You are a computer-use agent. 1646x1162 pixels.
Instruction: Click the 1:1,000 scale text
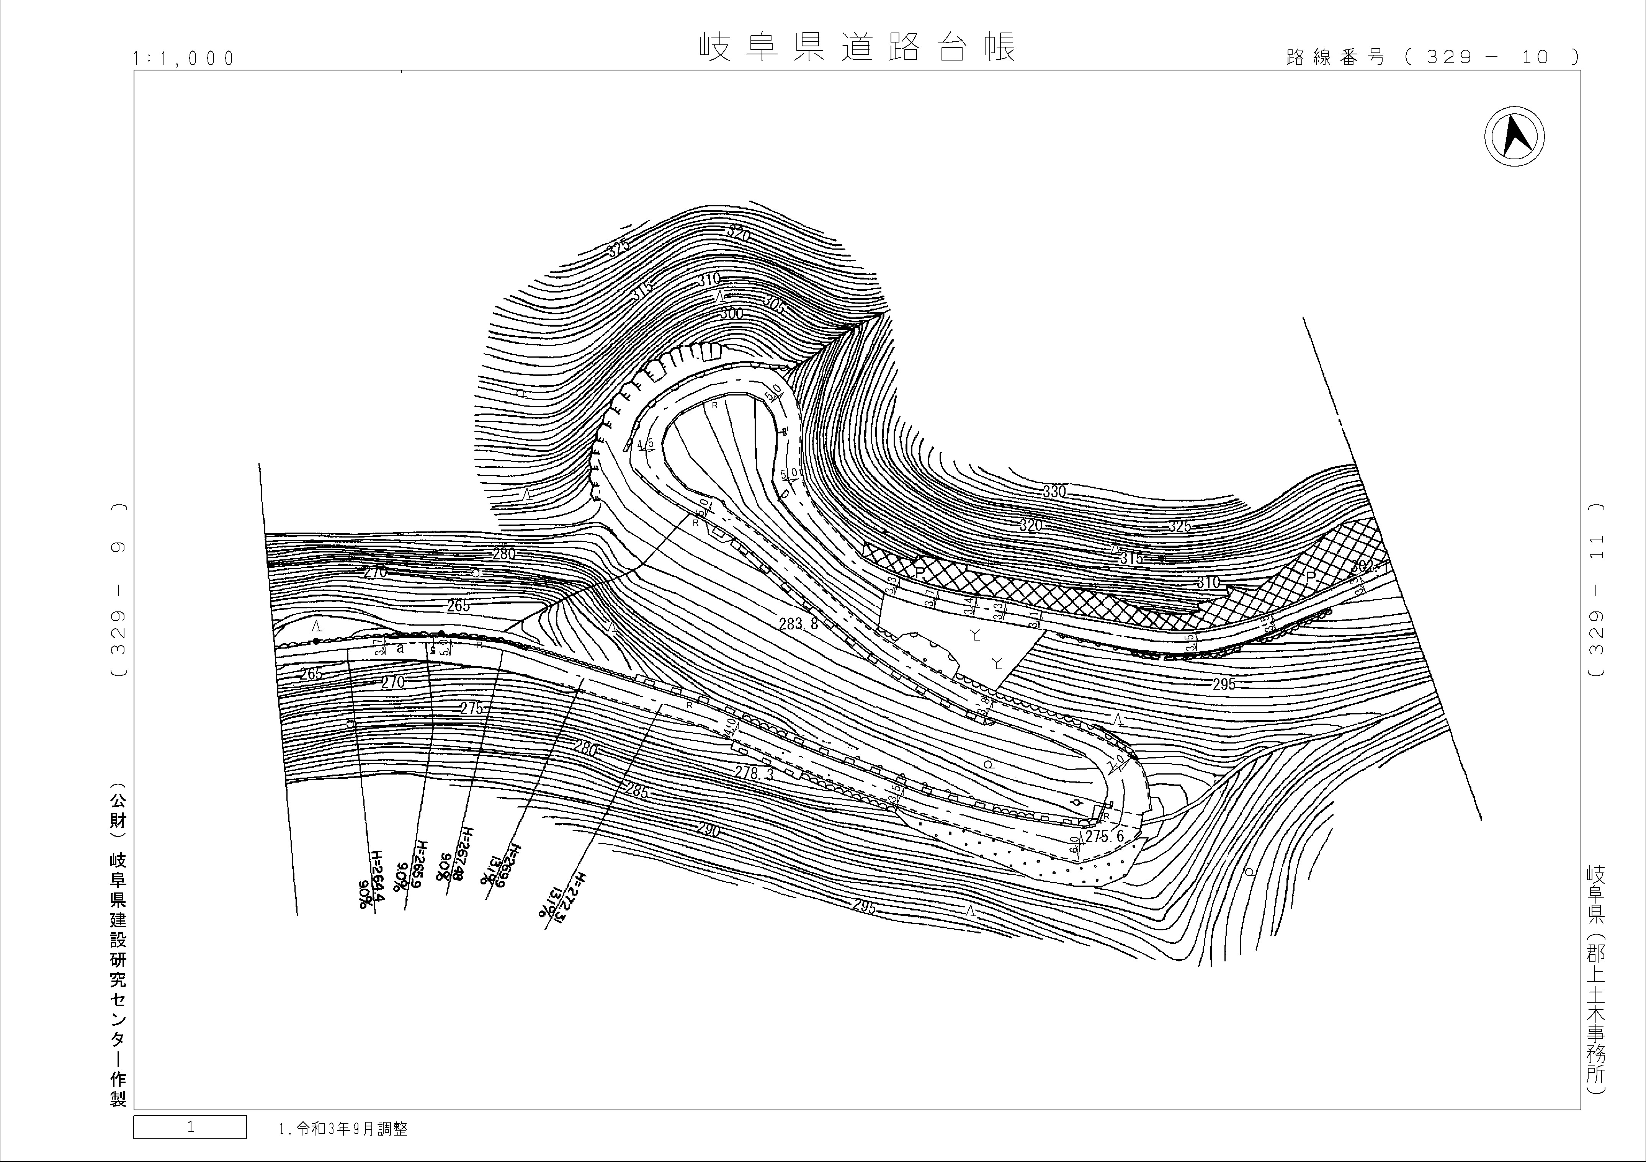click(183, 58)
